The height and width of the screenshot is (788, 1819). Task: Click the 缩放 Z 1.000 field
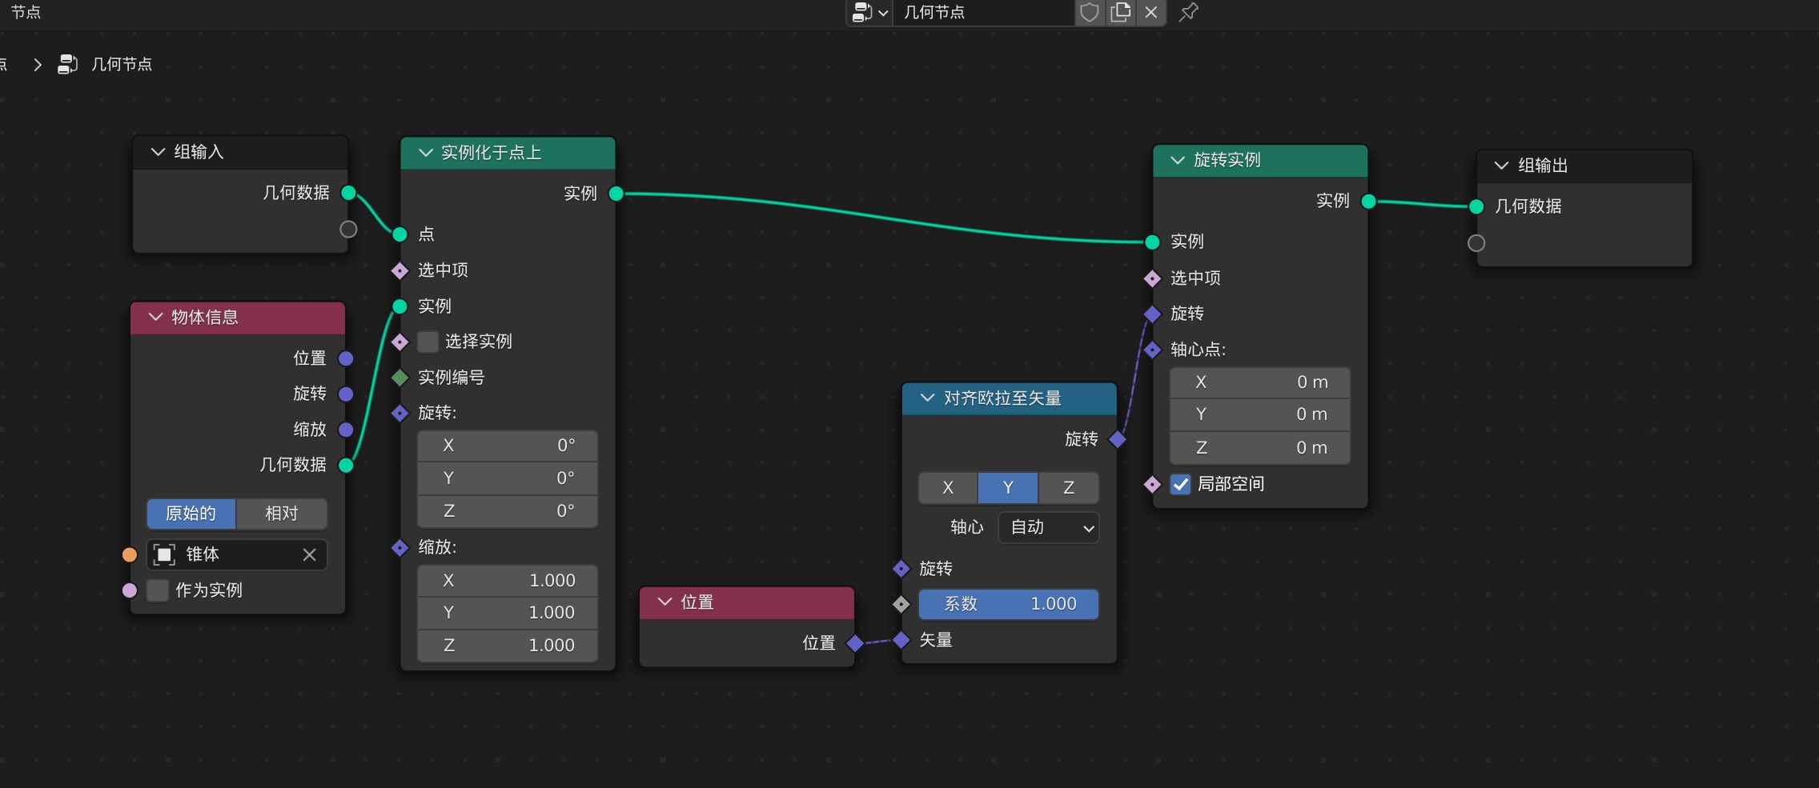(508, 646)
